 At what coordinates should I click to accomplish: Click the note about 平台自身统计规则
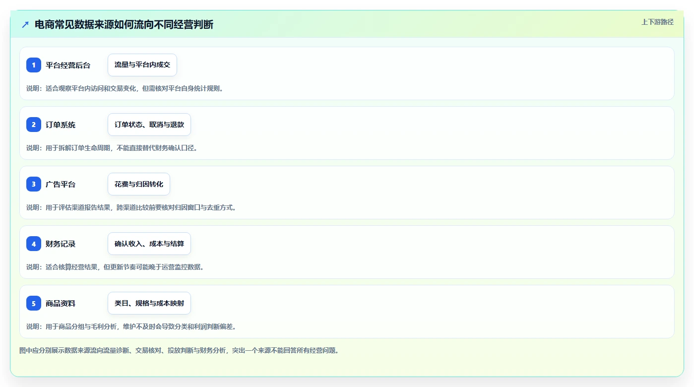[126, 88]
